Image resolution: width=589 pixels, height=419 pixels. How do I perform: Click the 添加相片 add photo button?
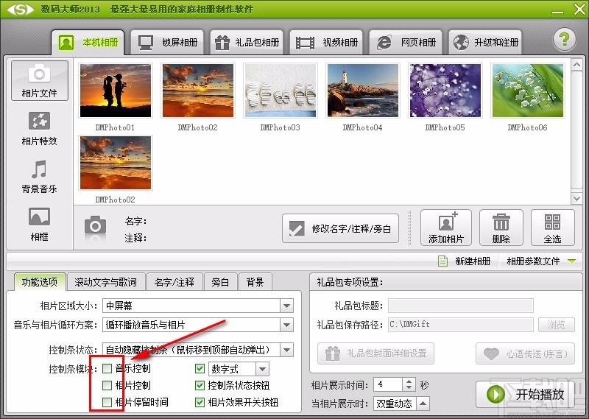click(446, 228)
